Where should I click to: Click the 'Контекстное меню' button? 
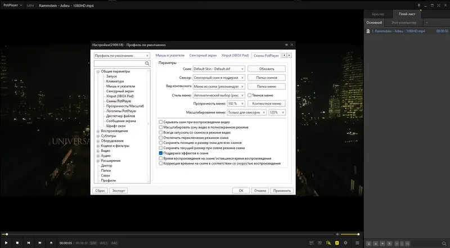point(266,103)
